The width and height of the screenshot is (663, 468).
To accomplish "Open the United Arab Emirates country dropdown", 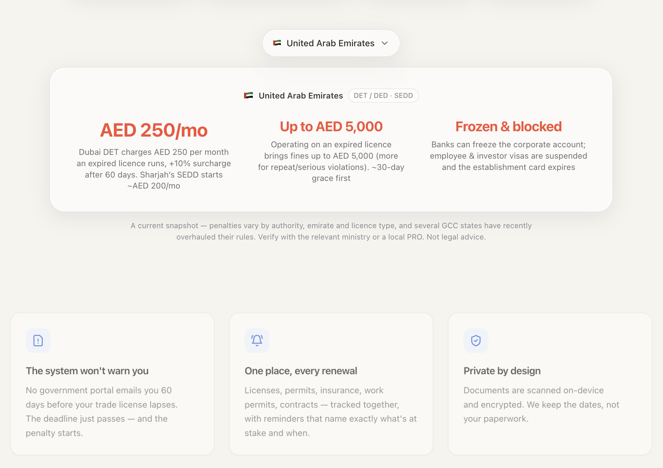I will 331,43.
